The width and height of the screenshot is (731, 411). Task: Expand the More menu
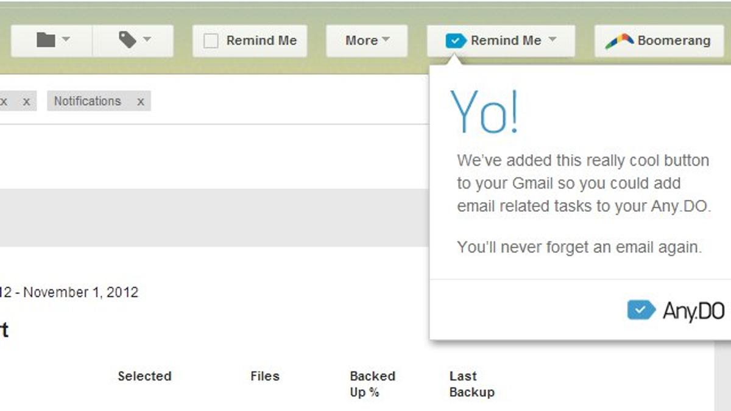coord(367,41)
